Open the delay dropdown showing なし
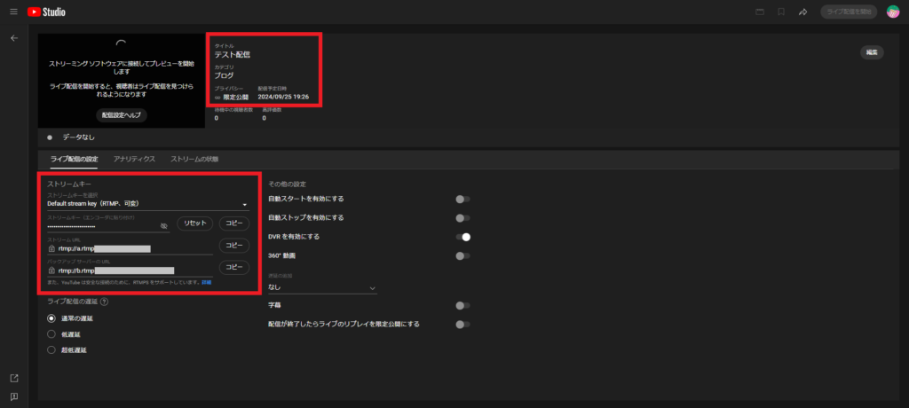The width and height of the screenshot is (909, 408). click(322, 287)
